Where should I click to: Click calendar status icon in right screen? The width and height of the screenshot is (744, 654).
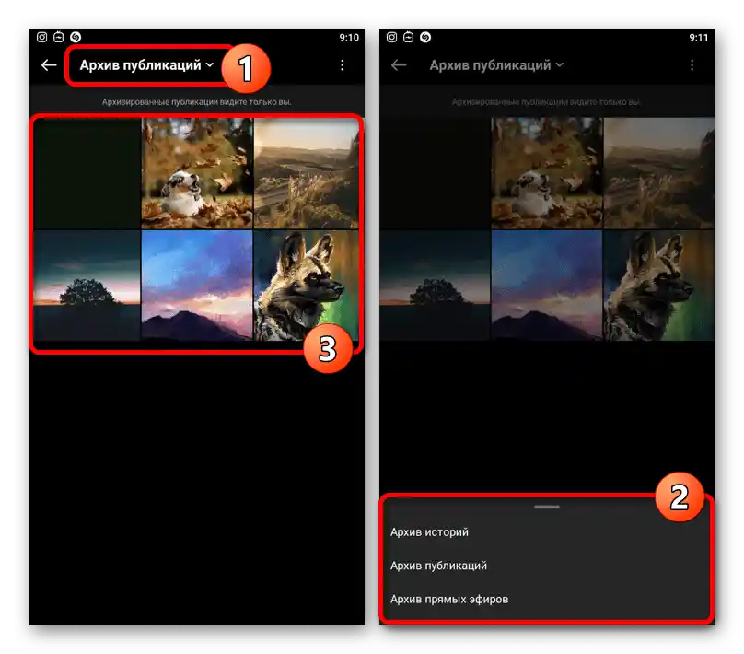[408, 37]
